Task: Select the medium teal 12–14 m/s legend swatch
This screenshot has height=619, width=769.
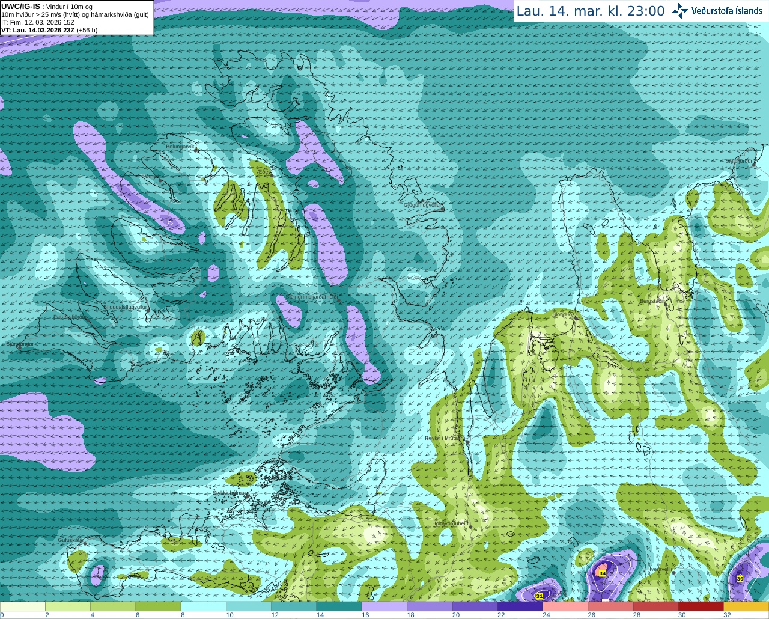Action: 294,606
